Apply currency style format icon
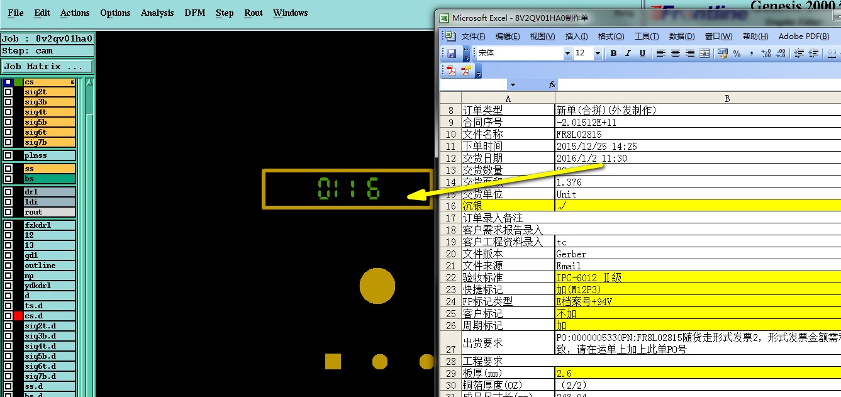The width and height of the screenshot is (841, 397). point(722,53)
